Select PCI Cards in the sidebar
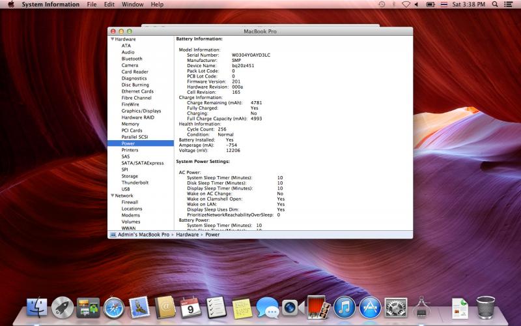521x326 pixels. point(132,130)
